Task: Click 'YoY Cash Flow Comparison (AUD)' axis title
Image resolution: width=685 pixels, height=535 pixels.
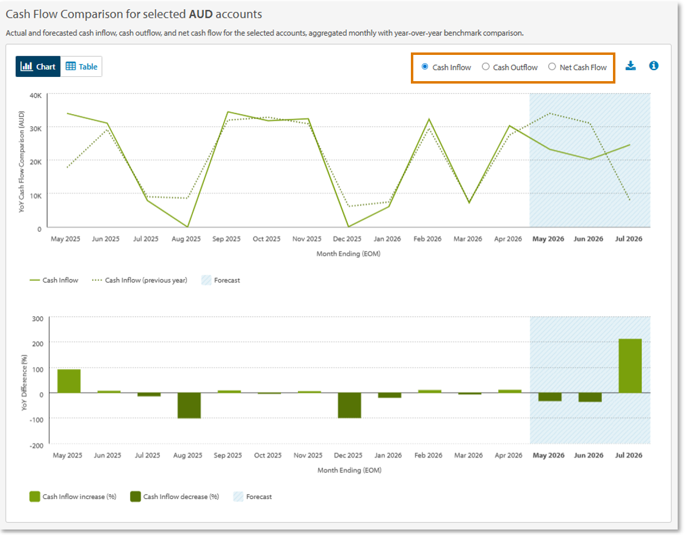Action: tap(21, 162)
